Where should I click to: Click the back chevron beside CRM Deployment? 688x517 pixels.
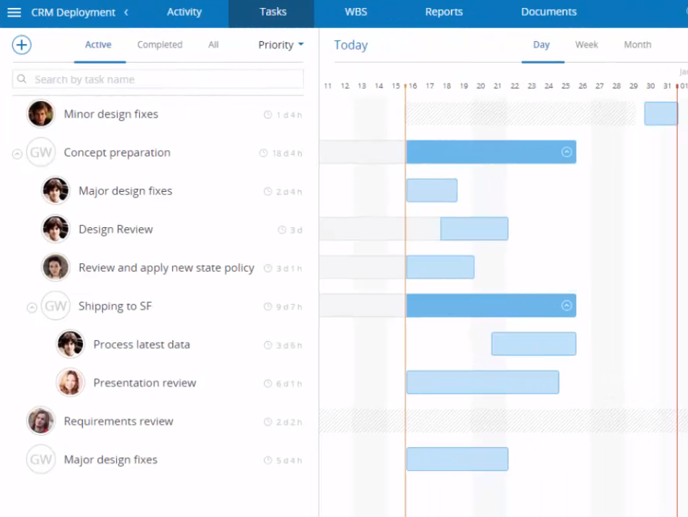tap(126, 12)
